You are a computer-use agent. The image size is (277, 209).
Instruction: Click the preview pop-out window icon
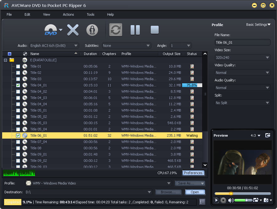tap(268, 135)
